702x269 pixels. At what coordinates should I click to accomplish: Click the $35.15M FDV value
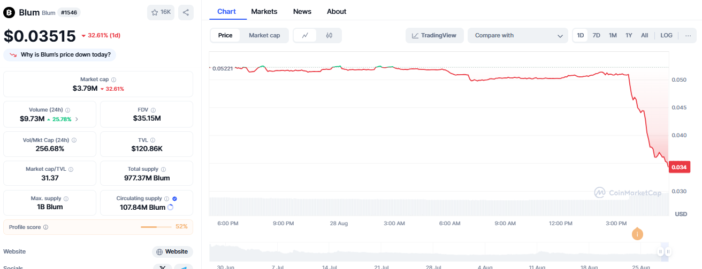(147, 118)
